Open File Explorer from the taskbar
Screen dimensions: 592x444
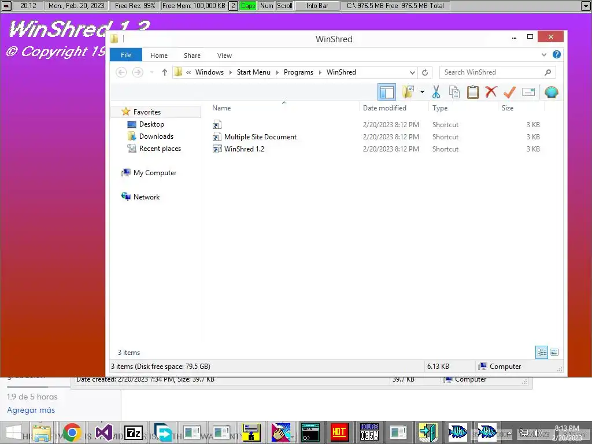click(42, 432)
